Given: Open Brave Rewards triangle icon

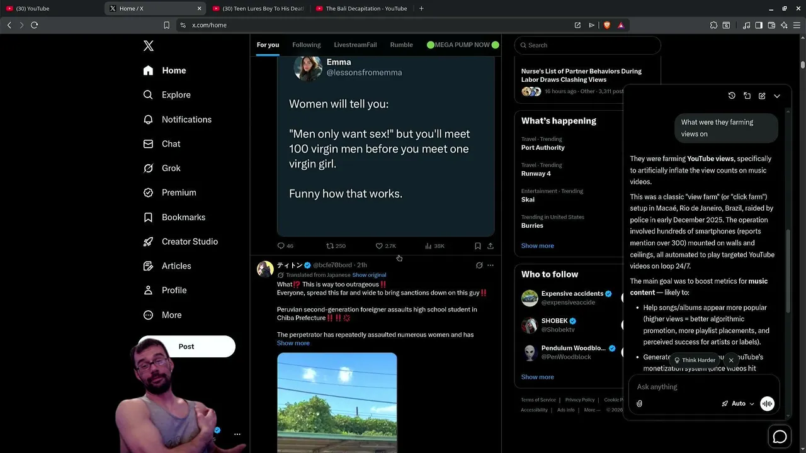Looking at the screenshot, I should point(621,25).
